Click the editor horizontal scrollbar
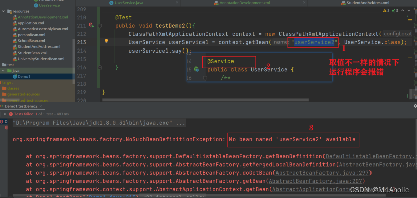 click(205, 100)
